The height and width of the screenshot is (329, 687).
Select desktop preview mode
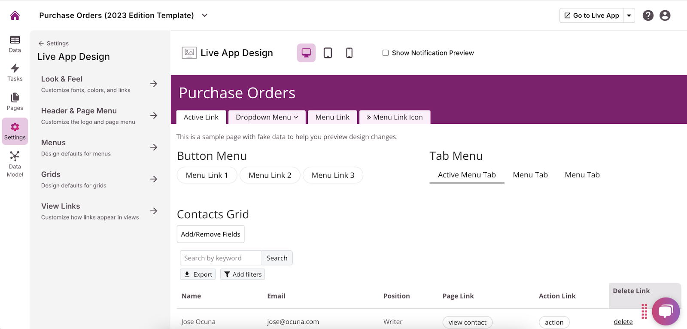(306, 53)
